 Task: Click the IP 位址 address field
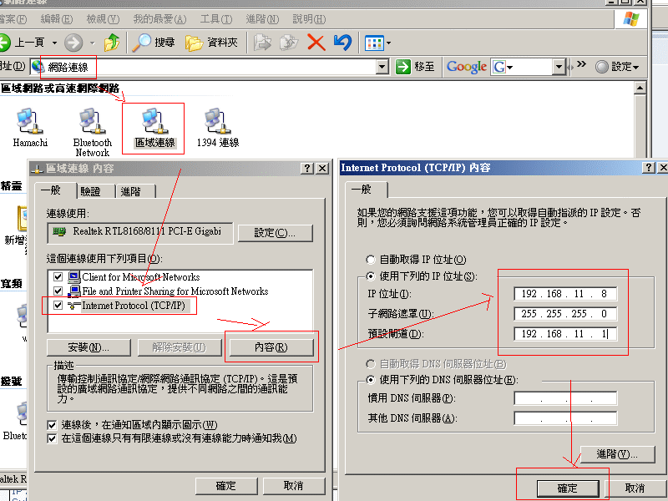click(565, 294)
